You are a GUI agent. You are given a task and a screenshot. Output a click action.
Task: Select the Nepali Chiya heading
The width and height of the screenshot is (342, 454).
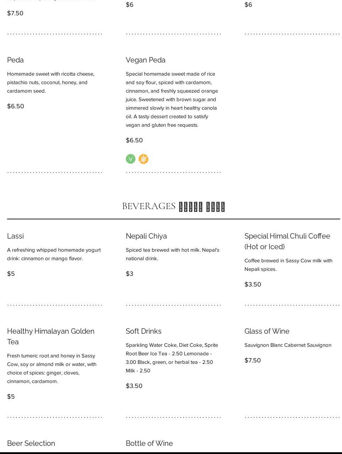146,236
